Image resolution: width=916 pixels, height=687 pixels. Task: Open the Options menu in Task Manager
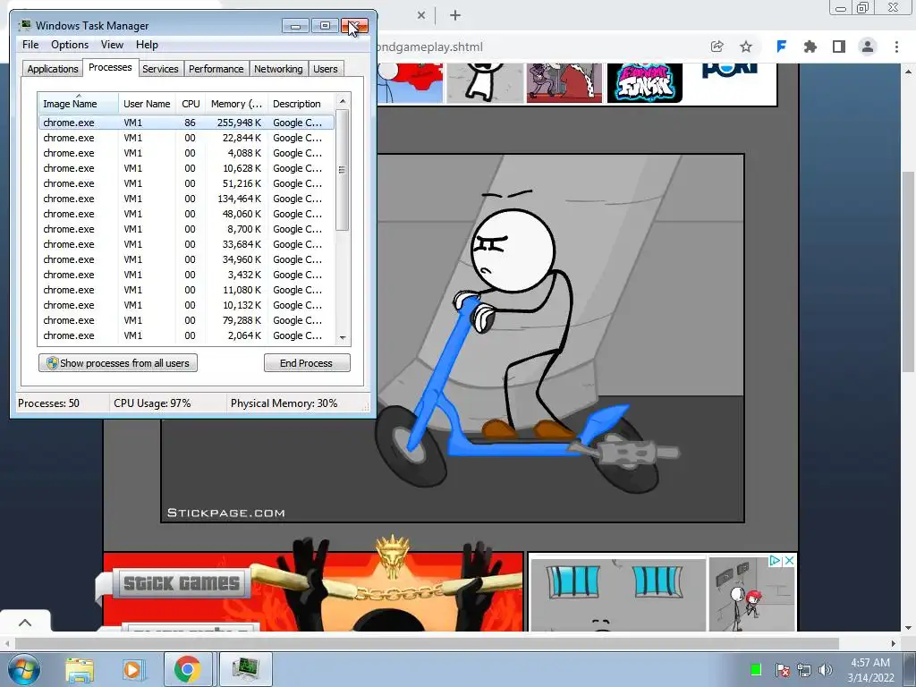70,45
